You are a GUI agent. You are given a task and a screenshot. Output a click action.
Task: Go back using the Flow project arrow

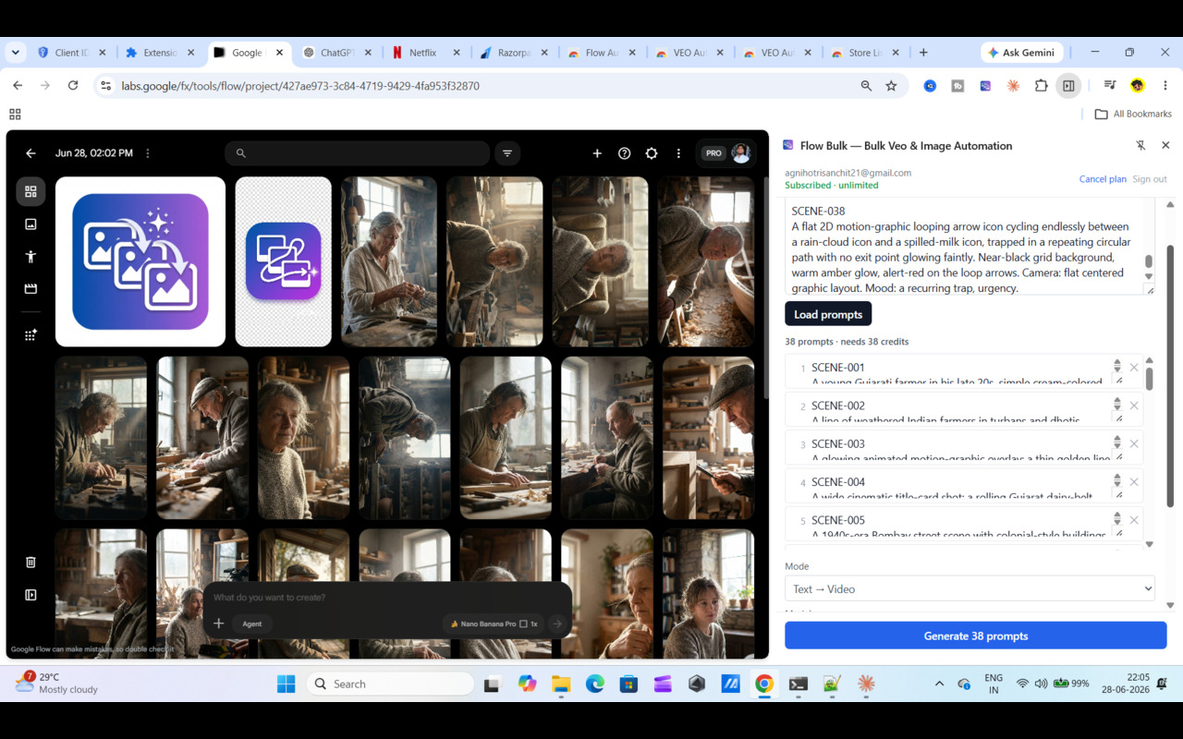click(x=30, y=153)
